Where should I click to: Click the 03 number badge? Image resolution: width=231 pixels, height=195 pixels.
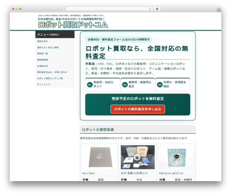160,85
